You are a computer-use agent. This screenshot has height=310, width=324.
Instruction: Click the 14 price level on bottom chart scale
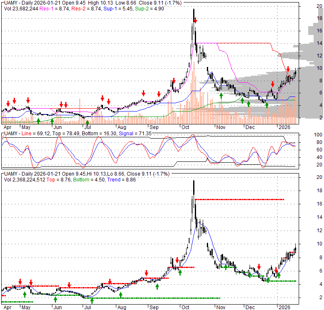(x=319, y=217)
